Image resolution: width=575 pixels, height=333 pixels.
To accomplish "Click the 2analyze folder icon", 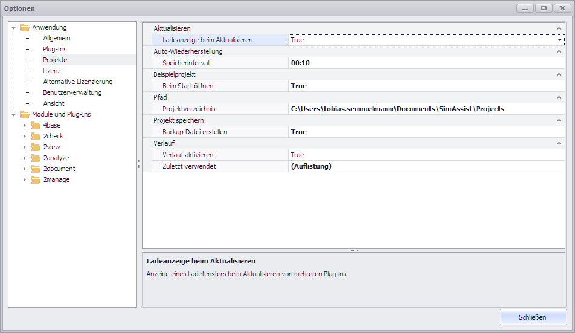I will point(36,158).
